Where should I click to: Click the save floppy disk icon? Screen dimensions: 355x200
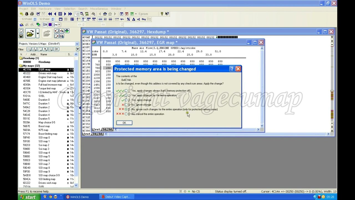[x=21, y=36]
